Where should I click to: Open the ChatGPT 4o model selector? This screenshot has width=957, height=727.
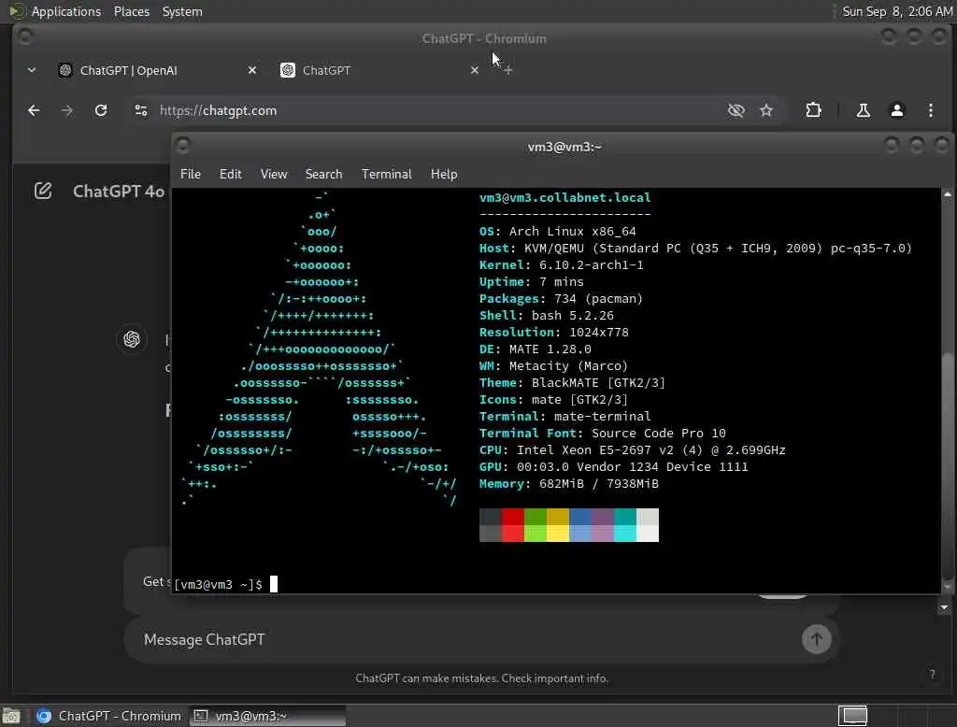point(119,192)
